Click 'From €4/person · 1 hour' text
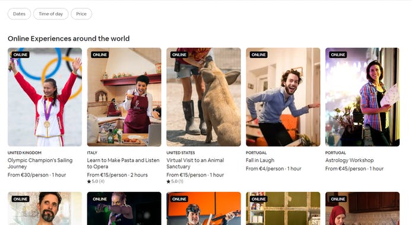 point(274,169)
